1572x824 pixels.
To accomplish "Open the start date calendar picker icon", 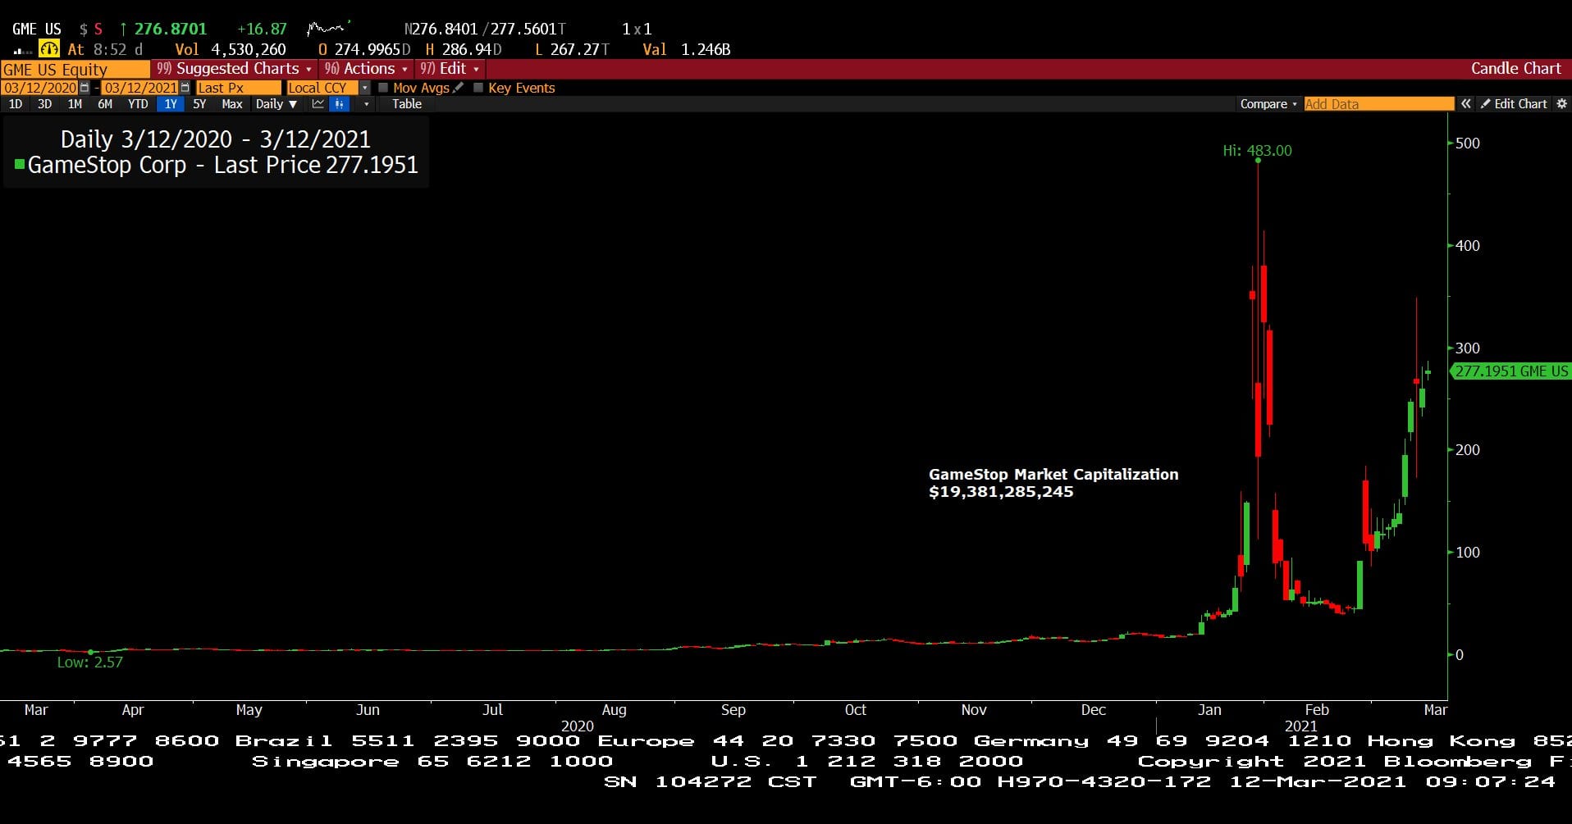I will point(85,88).
